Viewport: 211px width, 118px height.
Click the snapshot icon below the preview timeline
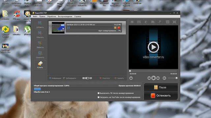pos(131,78)
